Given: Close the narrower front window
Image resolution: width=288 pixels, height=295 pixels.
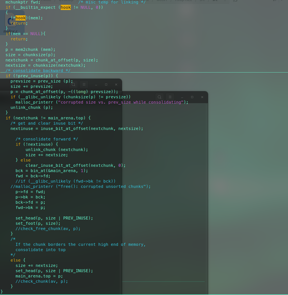Looking at the screenshot, I should [x=116, y=85].
